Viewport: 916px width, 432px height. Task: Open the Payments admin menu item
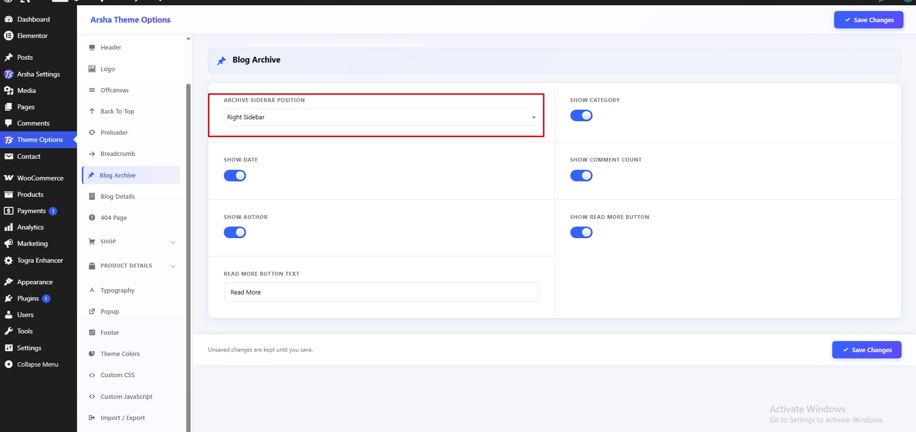point(39,211)
